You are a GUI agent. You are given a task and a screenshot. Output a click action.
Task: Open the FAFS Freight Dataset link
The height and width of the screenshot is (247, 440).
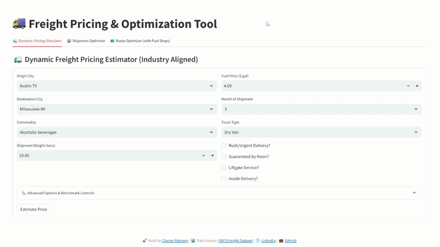pyautogui.click(x=235, y=240)
